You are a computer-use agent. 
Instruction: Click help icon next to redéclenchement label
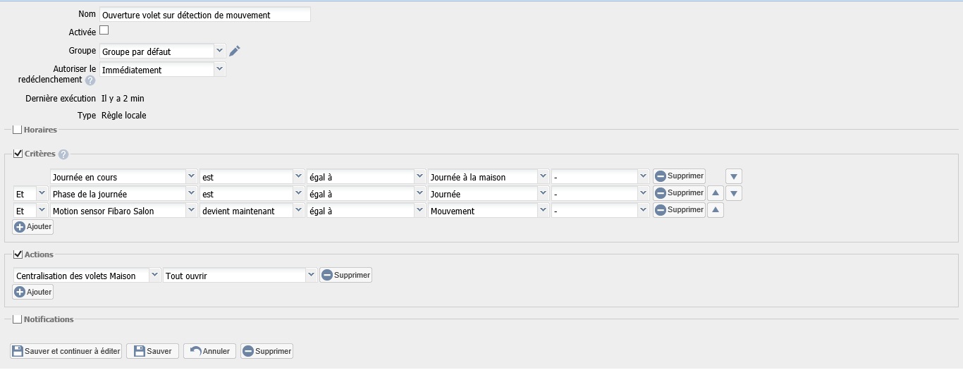coord(90,80)
